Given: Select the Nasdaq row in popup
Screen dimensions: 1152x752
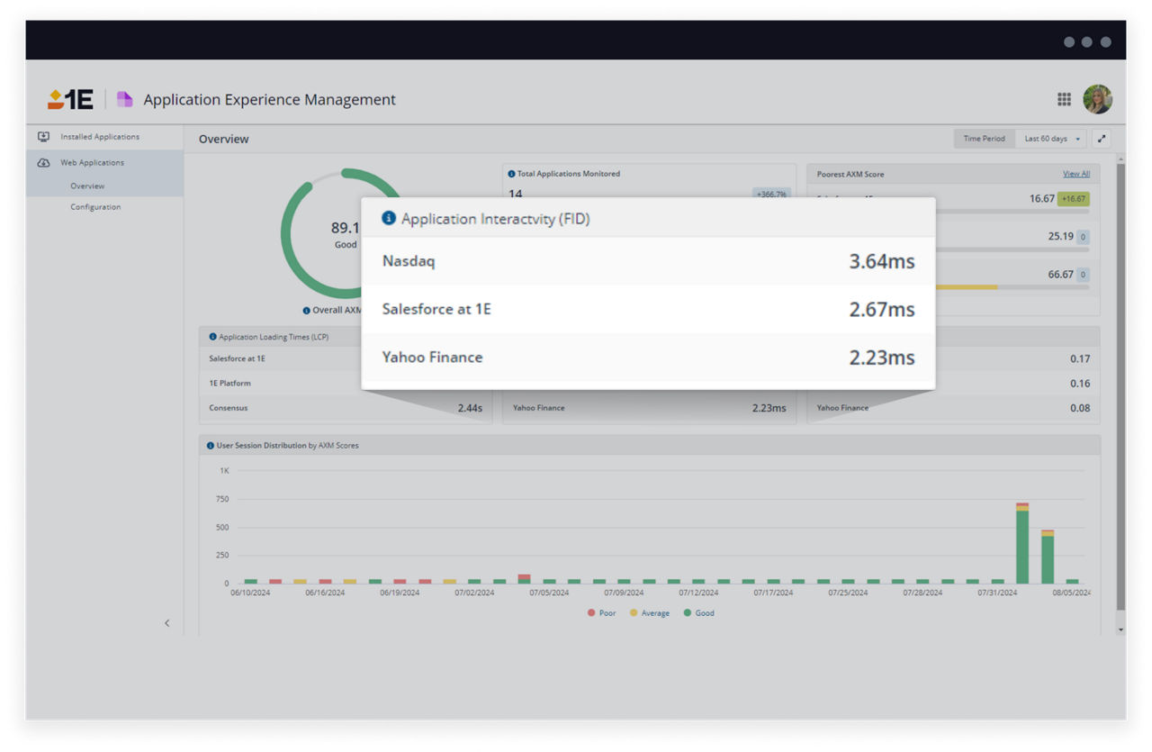Looking at the screenshot, I should pos(648,261).
